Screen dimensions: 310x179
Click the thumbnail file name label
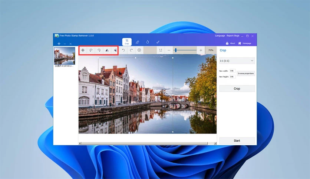point(64,66)
